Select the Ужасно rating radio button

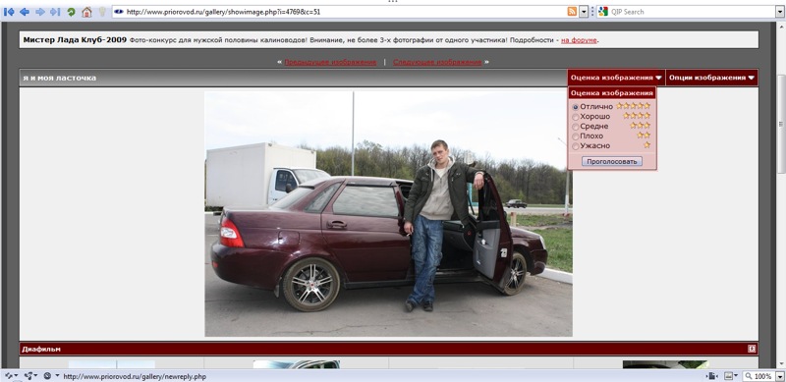[576, 146]
